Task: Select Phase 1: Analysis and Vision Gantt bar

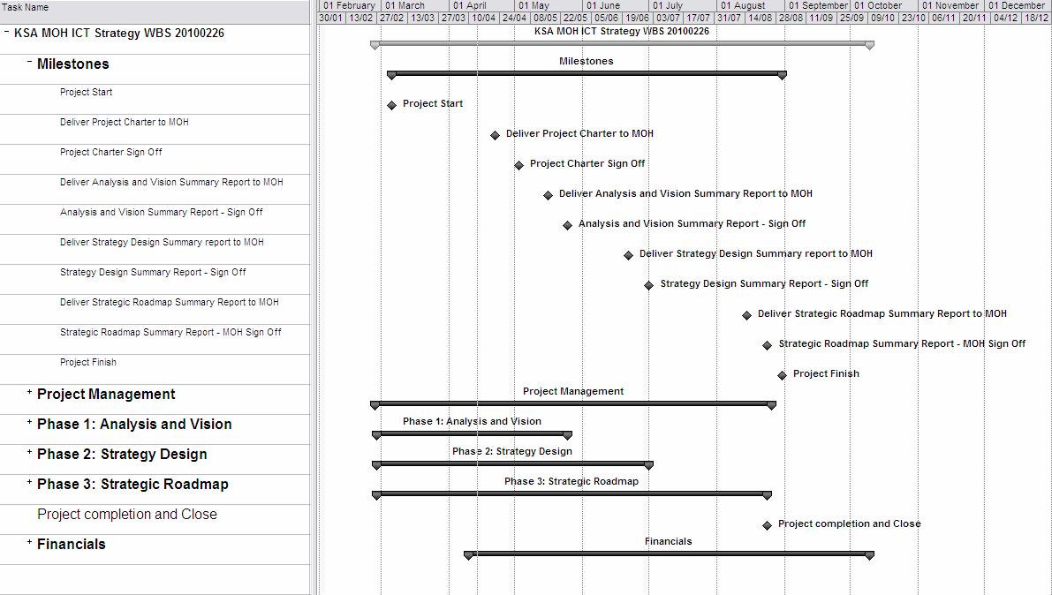Action: click(x=472, y=434)
